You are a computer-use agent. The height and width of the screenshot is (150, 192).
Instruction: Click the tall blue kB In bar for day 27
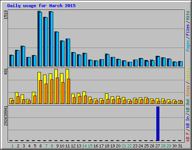(x=158, y=124)
